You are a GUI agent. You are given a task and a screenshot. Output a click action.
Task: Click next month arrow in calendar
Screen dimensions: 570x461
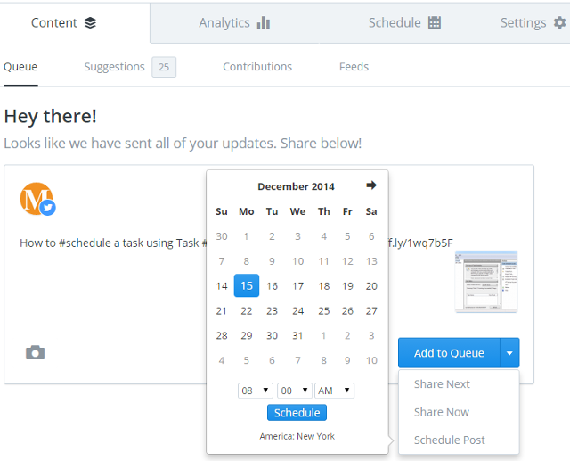pos(371,185)
